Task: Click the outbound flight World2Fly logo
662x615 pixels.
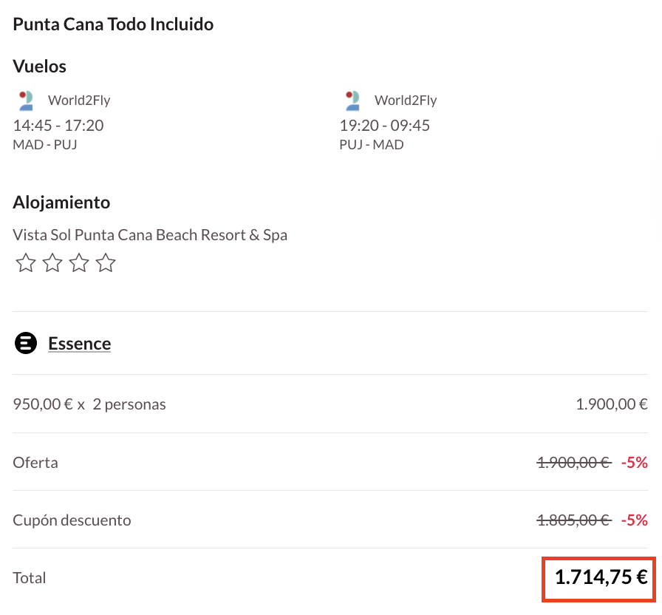Action: click(27, 101)
